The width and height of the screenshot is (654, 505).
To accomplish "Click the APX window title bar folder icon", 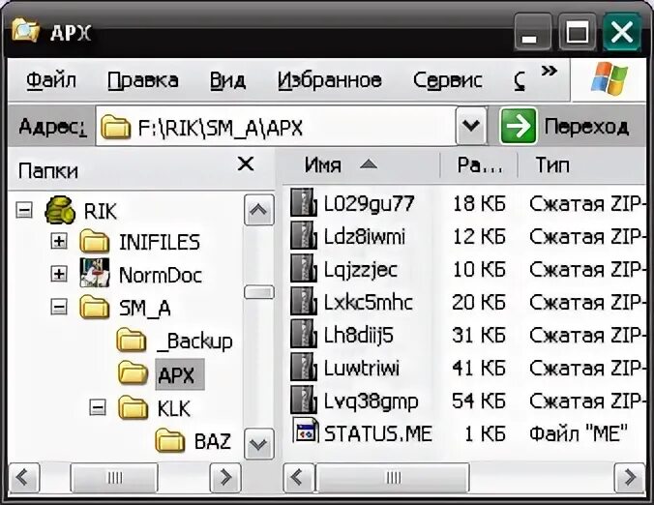I will (x=25, y=30).
